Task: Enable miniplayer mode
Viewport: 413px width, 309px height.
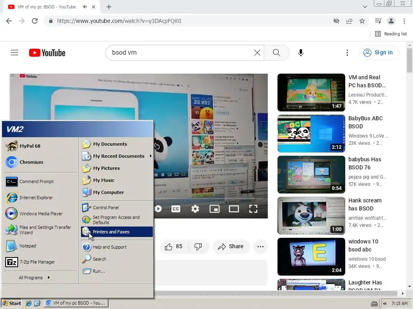Action: [215, 209]
